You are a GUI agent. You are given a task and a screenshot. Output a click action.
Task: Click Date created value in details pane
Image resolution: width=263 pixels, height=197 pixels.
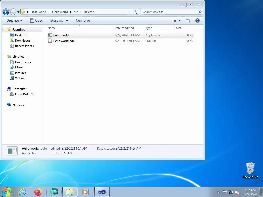point(128,149)
